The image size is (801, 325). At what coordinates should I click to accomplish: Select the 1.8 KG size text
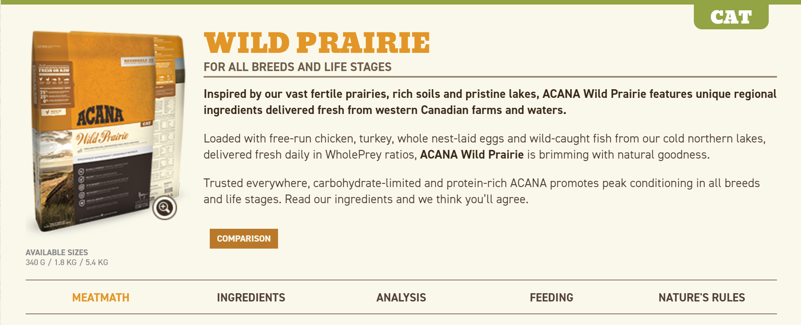(x=65, y=262)
